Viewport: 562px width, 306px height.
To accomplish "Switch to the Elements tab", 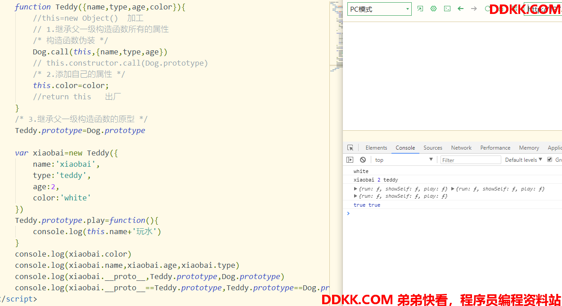I will [376, 148].
